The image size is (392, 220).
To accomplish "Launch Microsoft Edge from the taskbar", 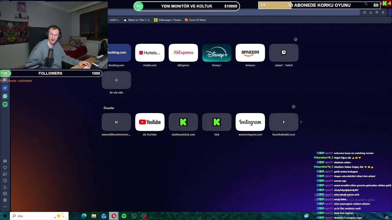I will tap(84, 216).
